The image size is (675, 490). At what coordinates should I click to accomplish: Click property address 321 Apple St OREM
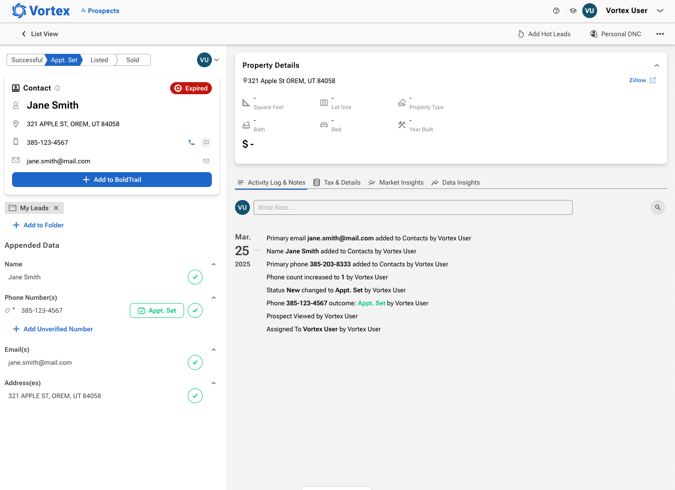(292, 81)
